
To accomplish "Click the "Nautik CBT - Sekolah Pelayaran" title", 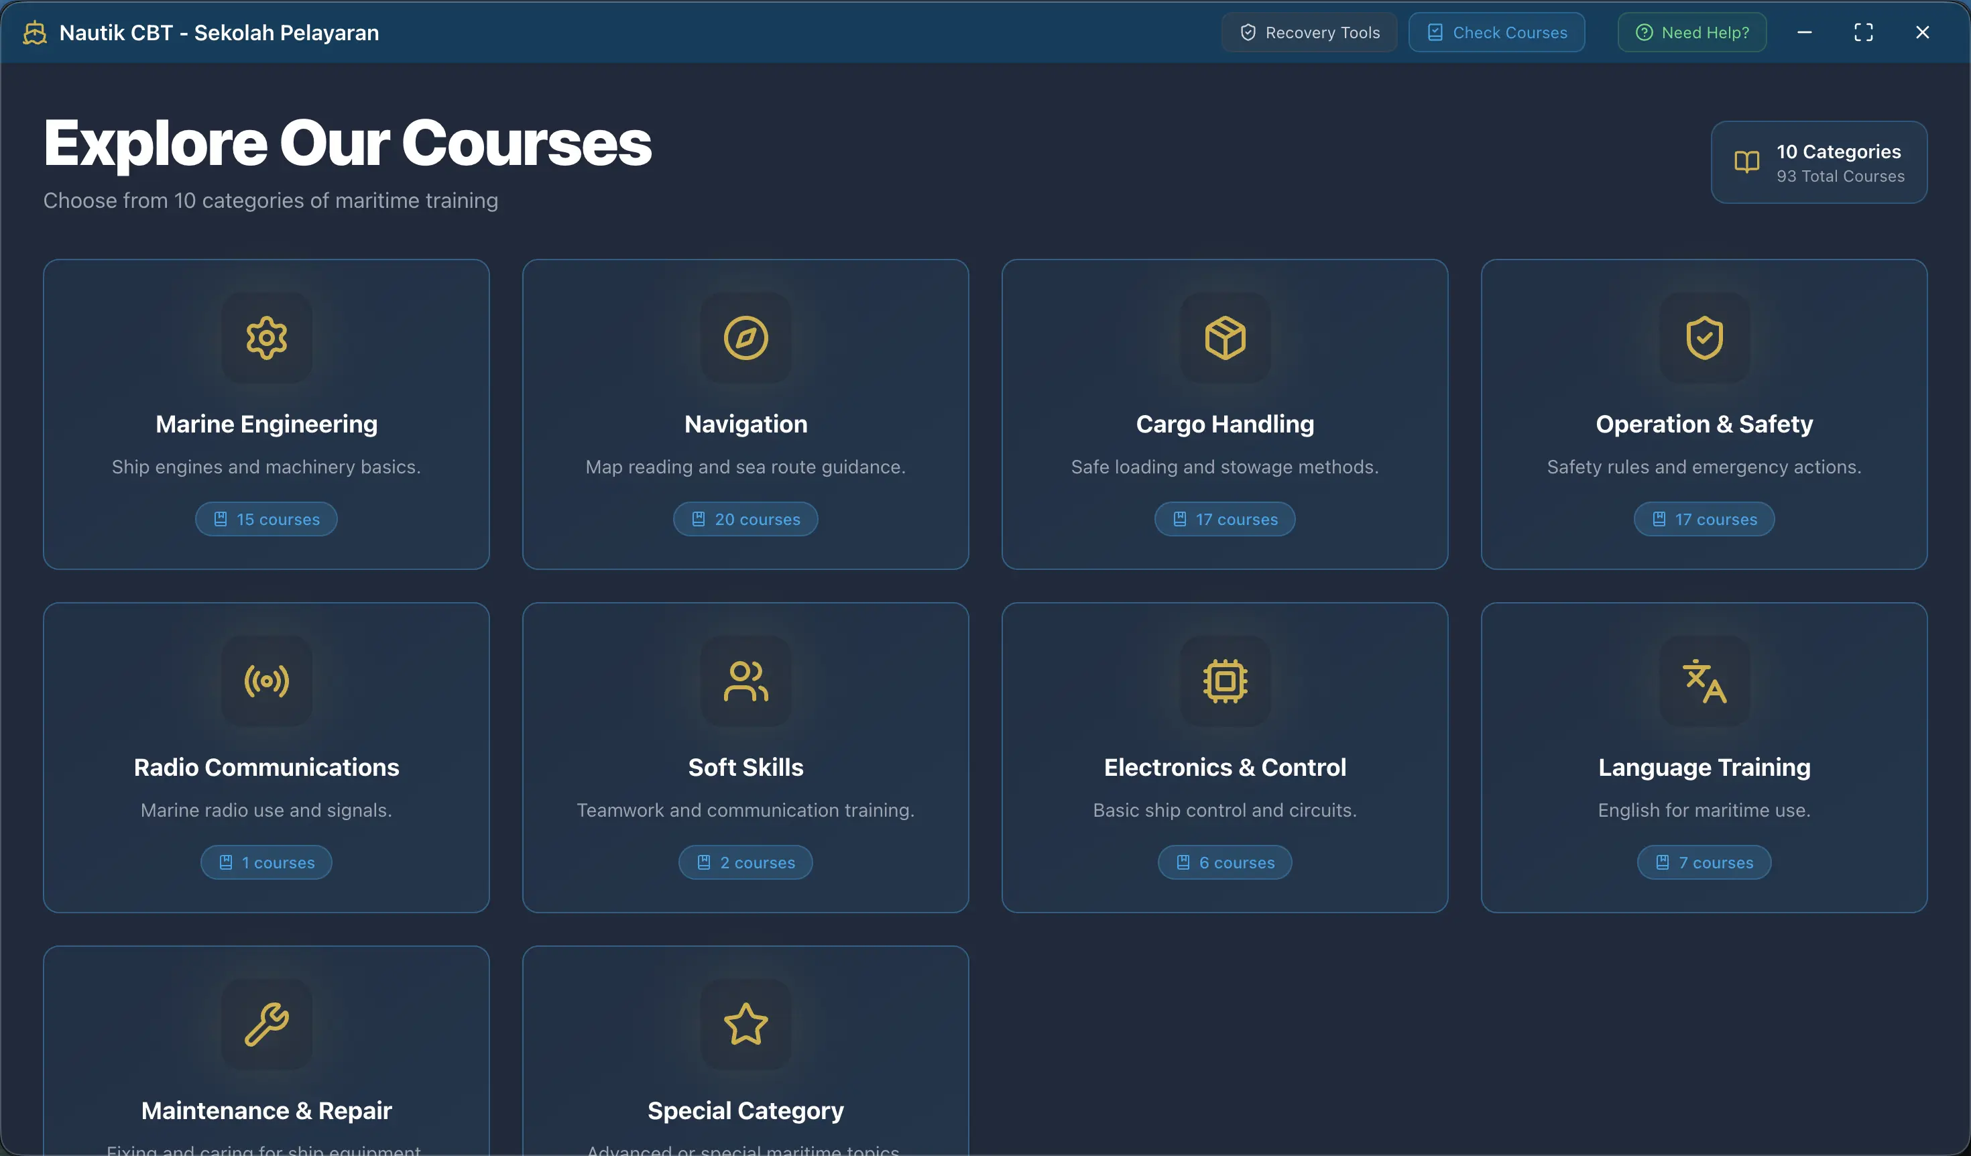I will coord(219,33).
